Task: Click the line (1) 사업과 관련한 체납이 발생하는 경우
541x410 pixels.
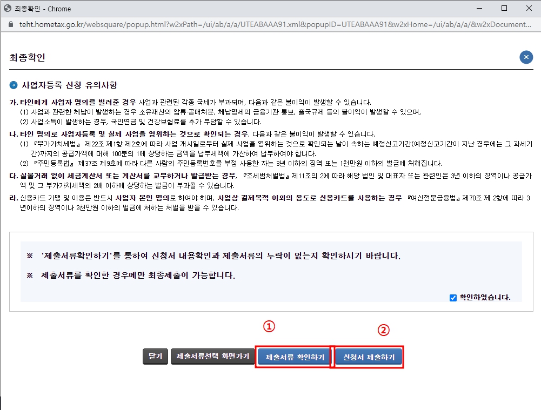Action: [x=221, y=112]
